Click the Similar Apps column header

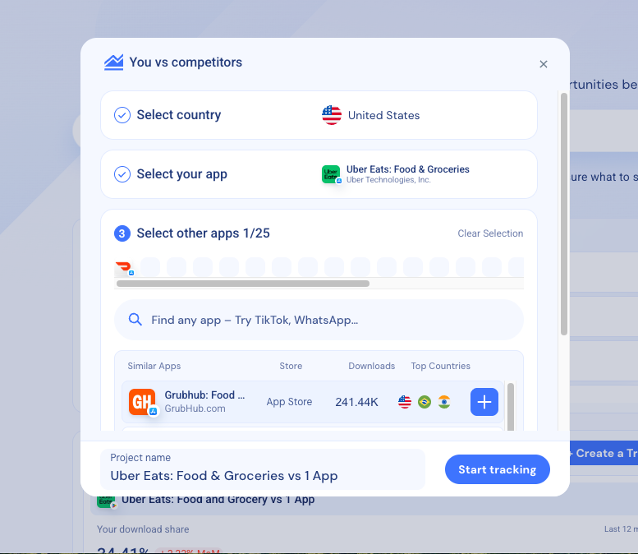154,366
